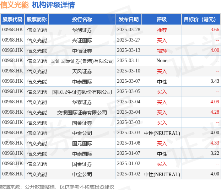Viewport: 221px width, 190px height.
Task: Click the 机构评级详情 title text
Action: point(53,5)
